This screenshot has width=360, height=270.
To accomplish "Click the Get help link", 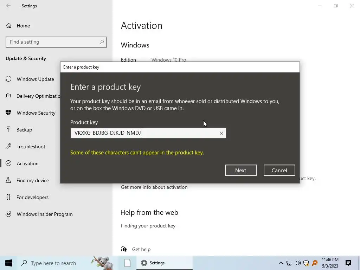I will (x=141, y=249).
